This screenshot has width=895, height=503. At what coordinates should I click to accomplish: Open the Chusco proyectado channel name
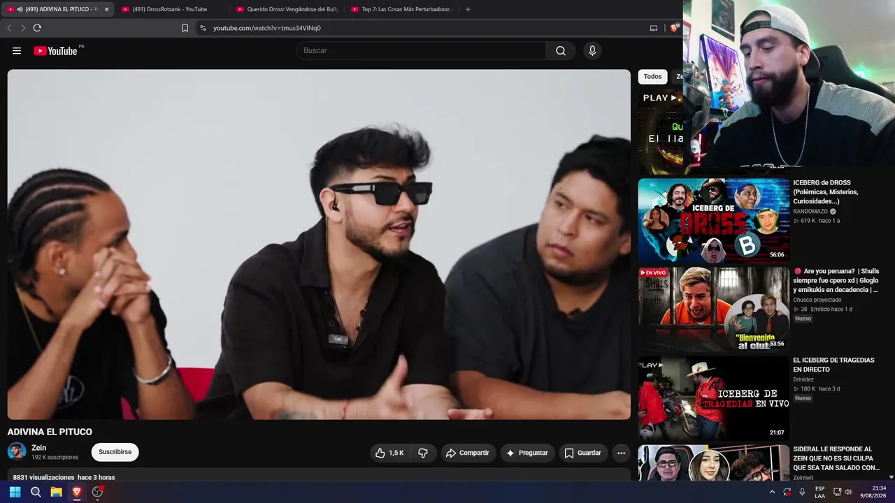(x=817, y=300)
